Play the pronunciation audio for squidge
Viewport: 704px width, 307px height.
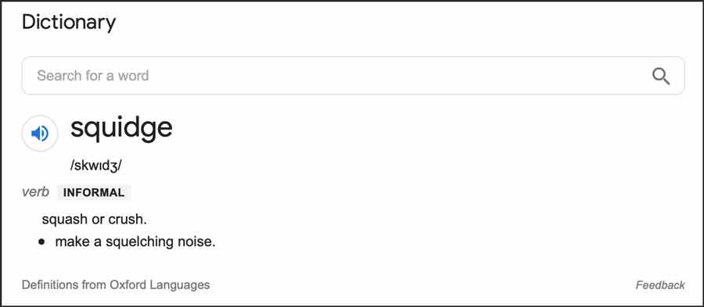click(x=40, y=134)
